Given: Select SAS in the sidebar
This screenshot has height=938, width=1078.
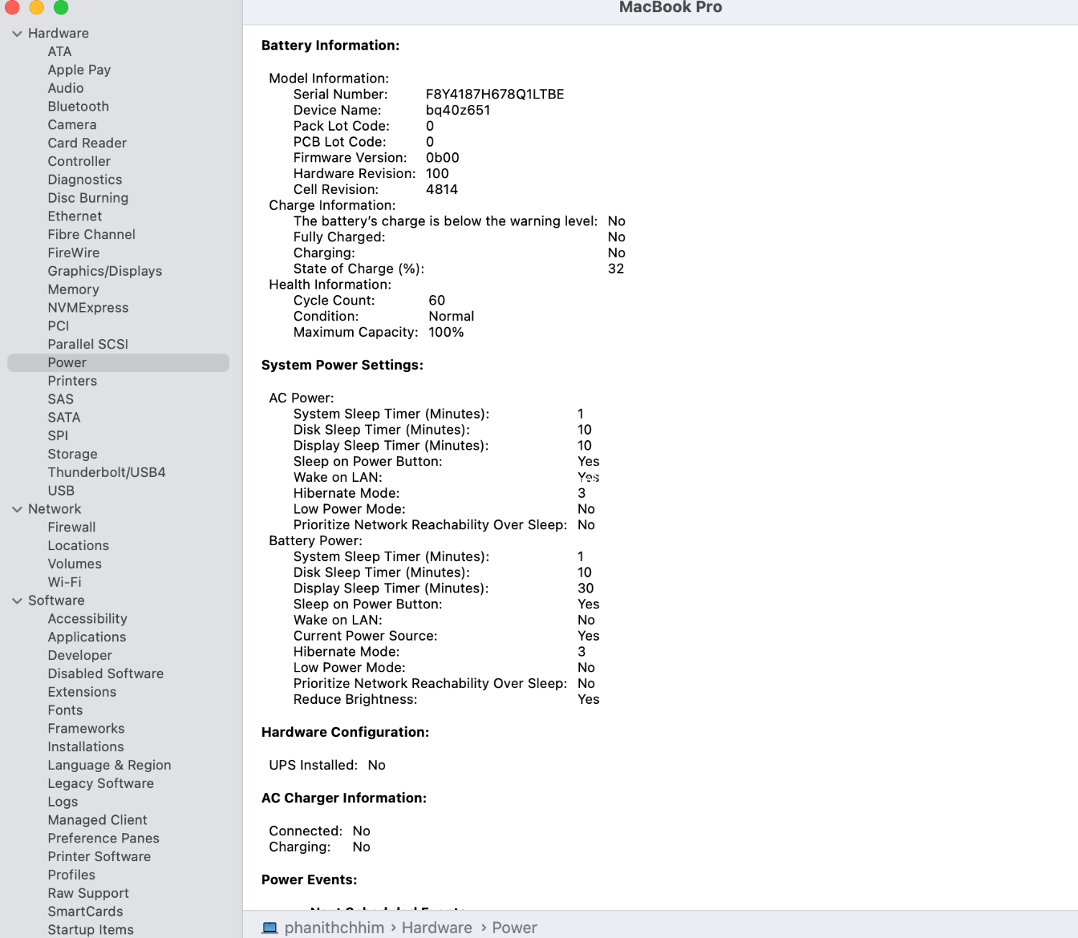Looking at the screenshot, I should (60, 399).
